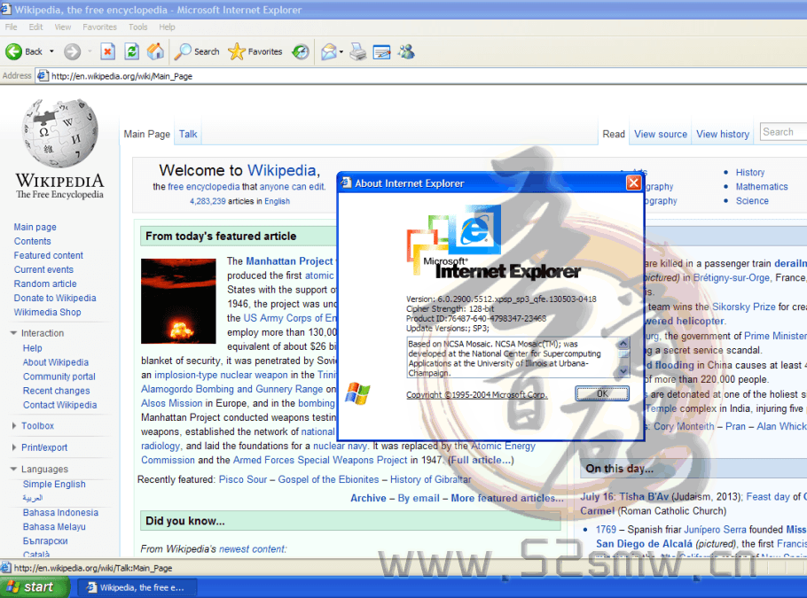Select Simple English language link
Viewport: 807px width, 598px height.
pyautogui.click(x=54, y=485)
